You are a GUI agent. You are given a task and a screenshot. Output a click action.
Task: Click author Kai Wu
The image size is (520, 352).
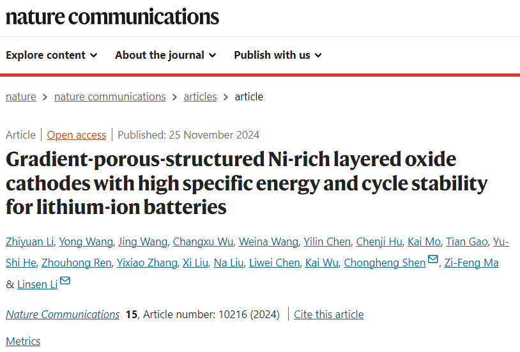point(322,263)
